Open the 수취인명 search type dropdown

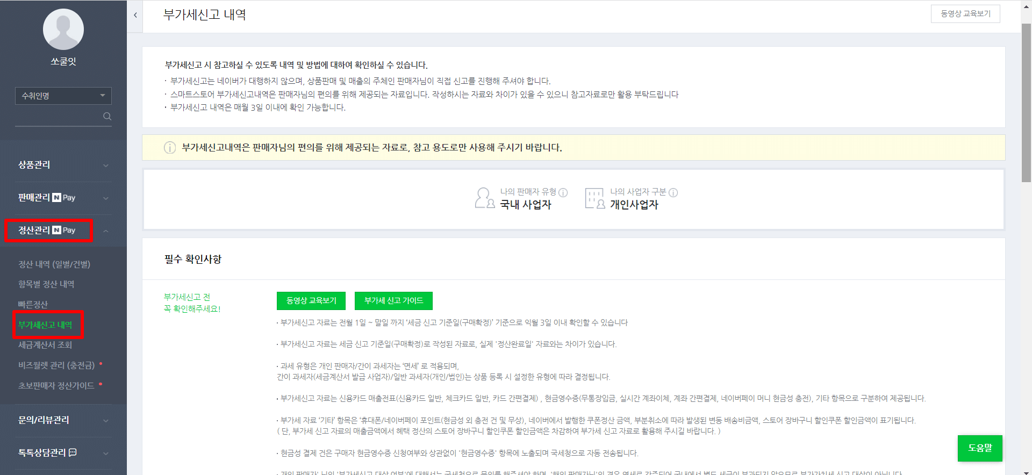pos(63,96)
